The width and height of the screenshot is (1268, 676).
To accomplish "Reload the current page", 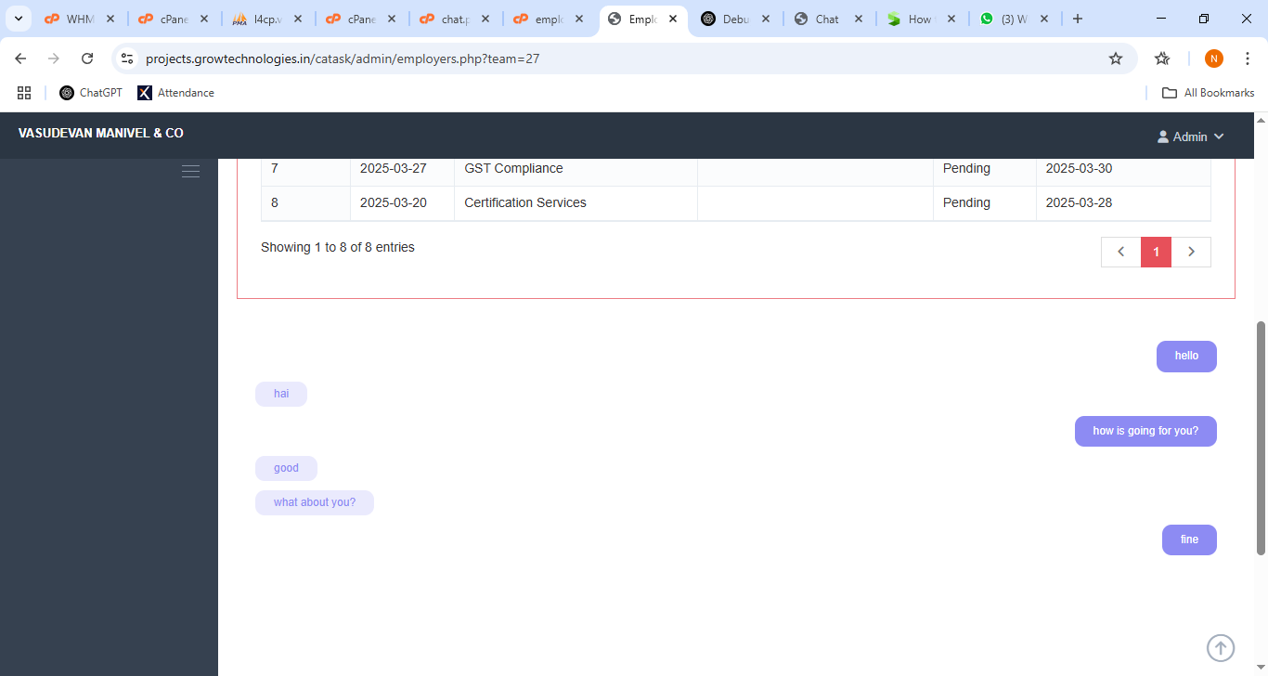I will tap(87, 58).
